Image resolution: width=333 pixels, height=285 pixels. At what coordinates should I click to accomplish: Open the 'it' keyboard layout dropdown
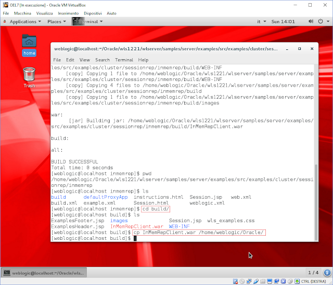(261, 22)
